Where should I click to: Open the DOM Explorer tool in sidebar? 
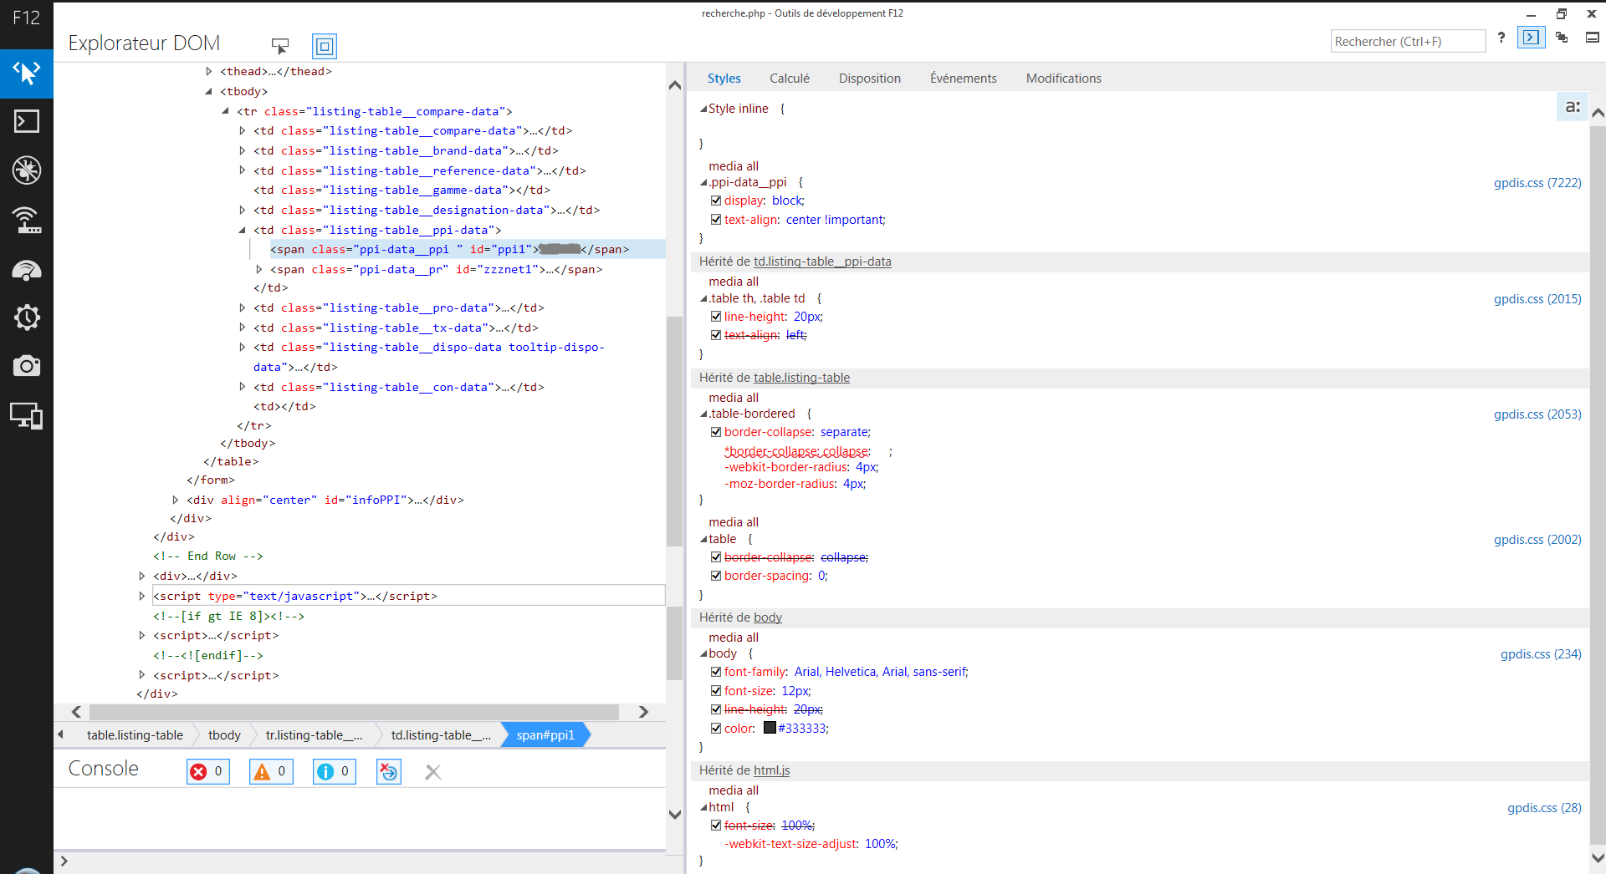pos(27,74)
